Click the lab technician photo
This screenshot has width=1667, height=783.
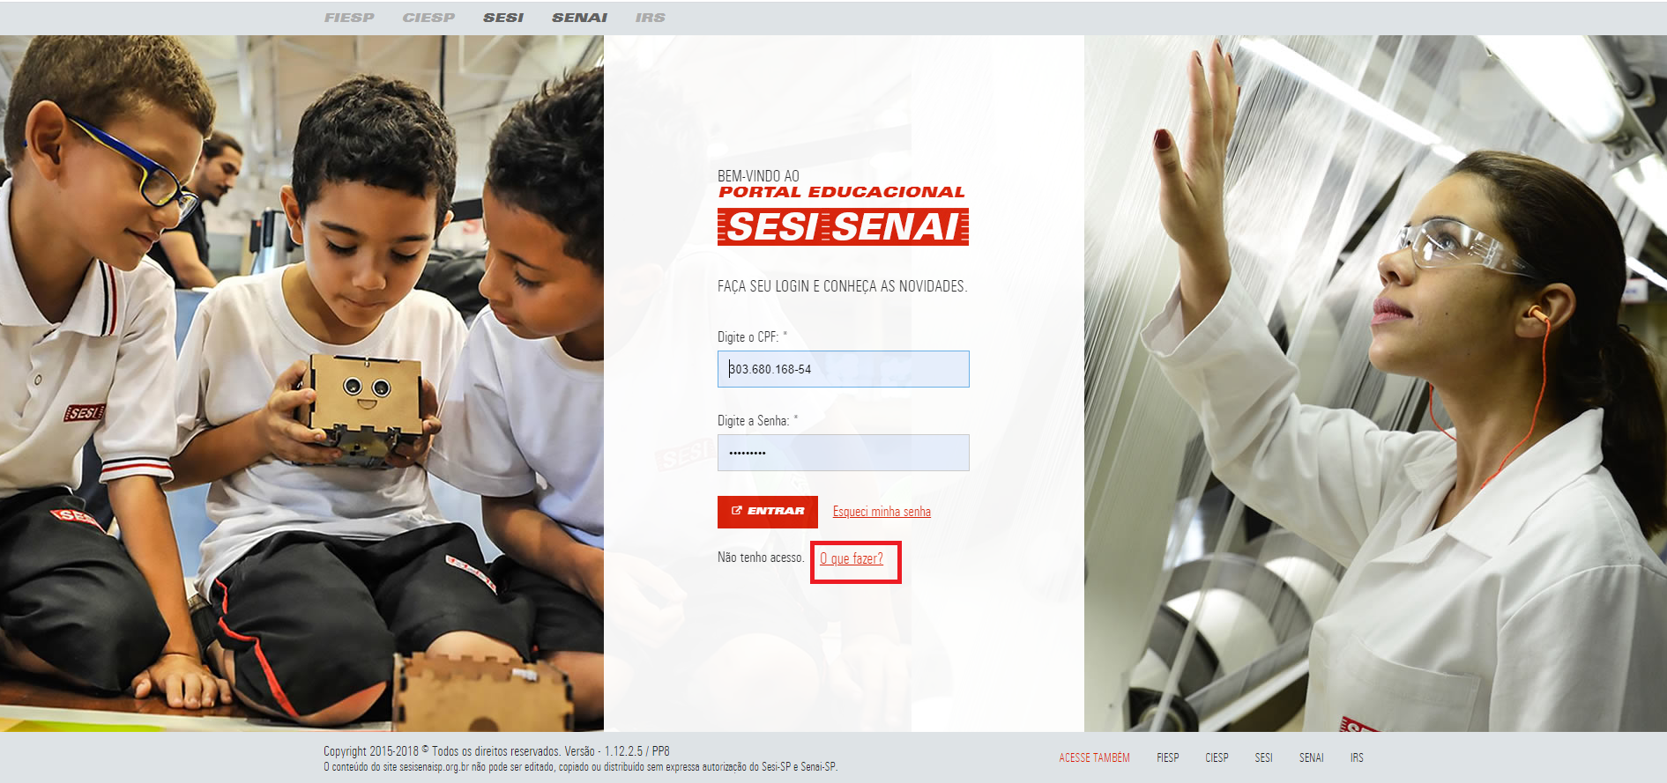1375,383
